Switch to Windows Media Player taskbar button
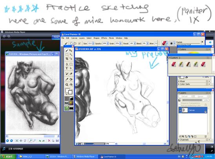This screenshot has width=215, height=159. 85,157
